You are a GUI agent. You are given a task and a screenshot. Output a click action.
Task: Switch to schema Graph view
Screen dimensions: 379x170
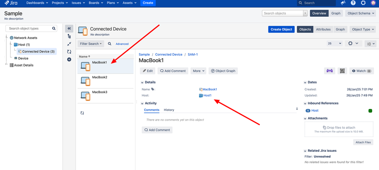(336, 13)
